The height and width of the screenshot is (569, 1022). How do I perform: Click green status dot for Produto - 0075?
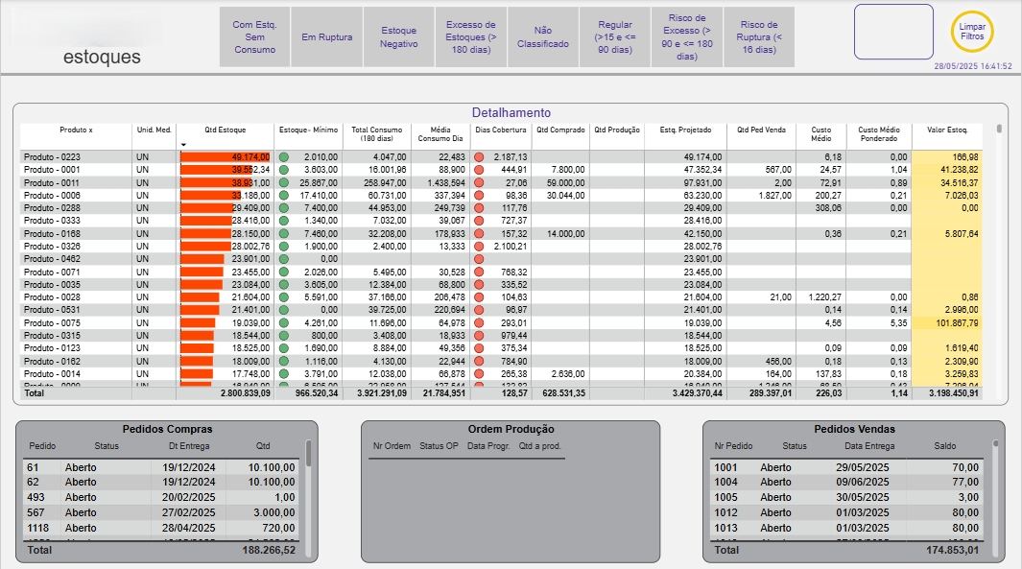(283, 322)
